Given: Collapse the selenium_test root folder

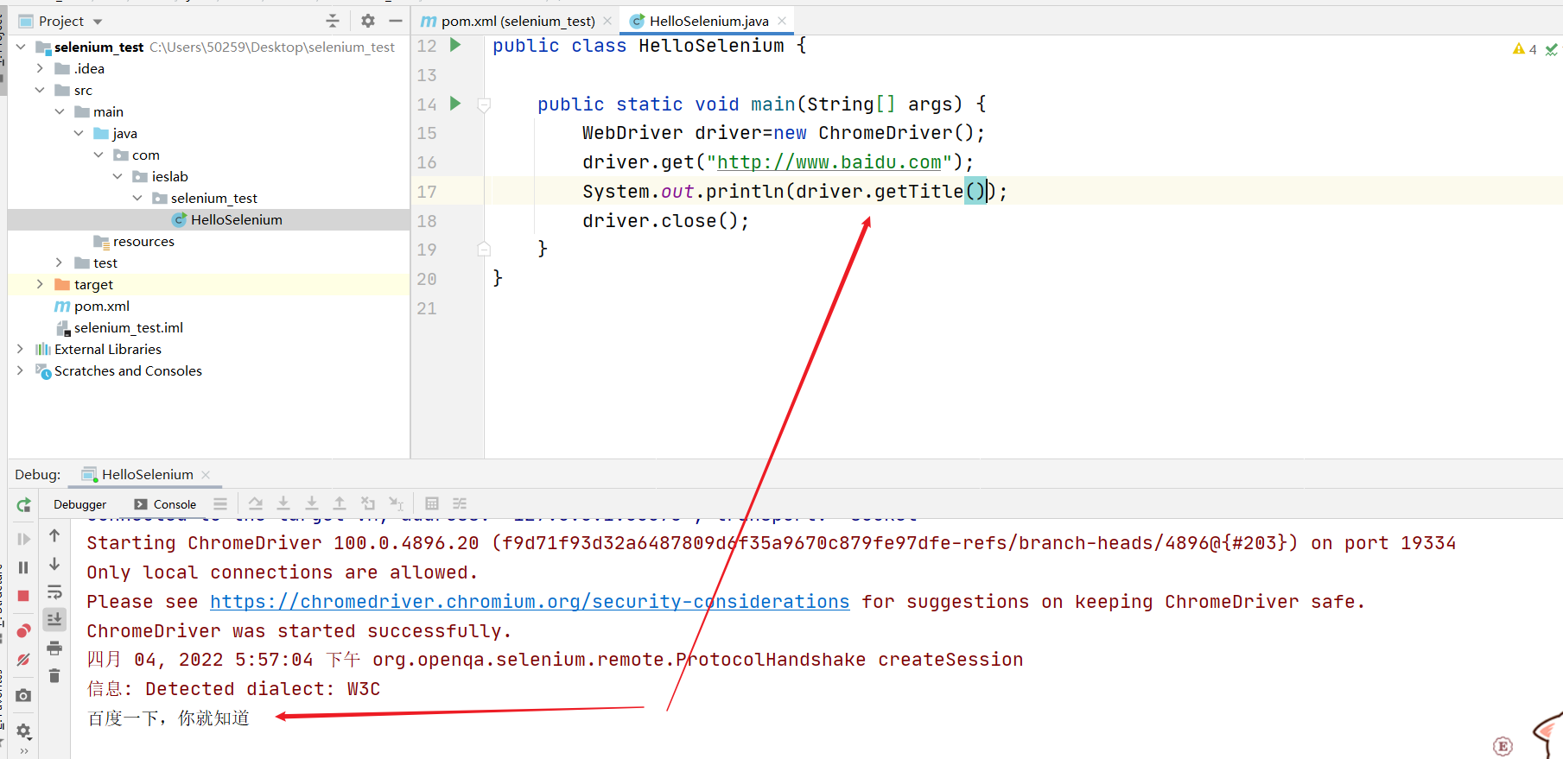Looking at the screenshot, I should (x=21, y=47).
